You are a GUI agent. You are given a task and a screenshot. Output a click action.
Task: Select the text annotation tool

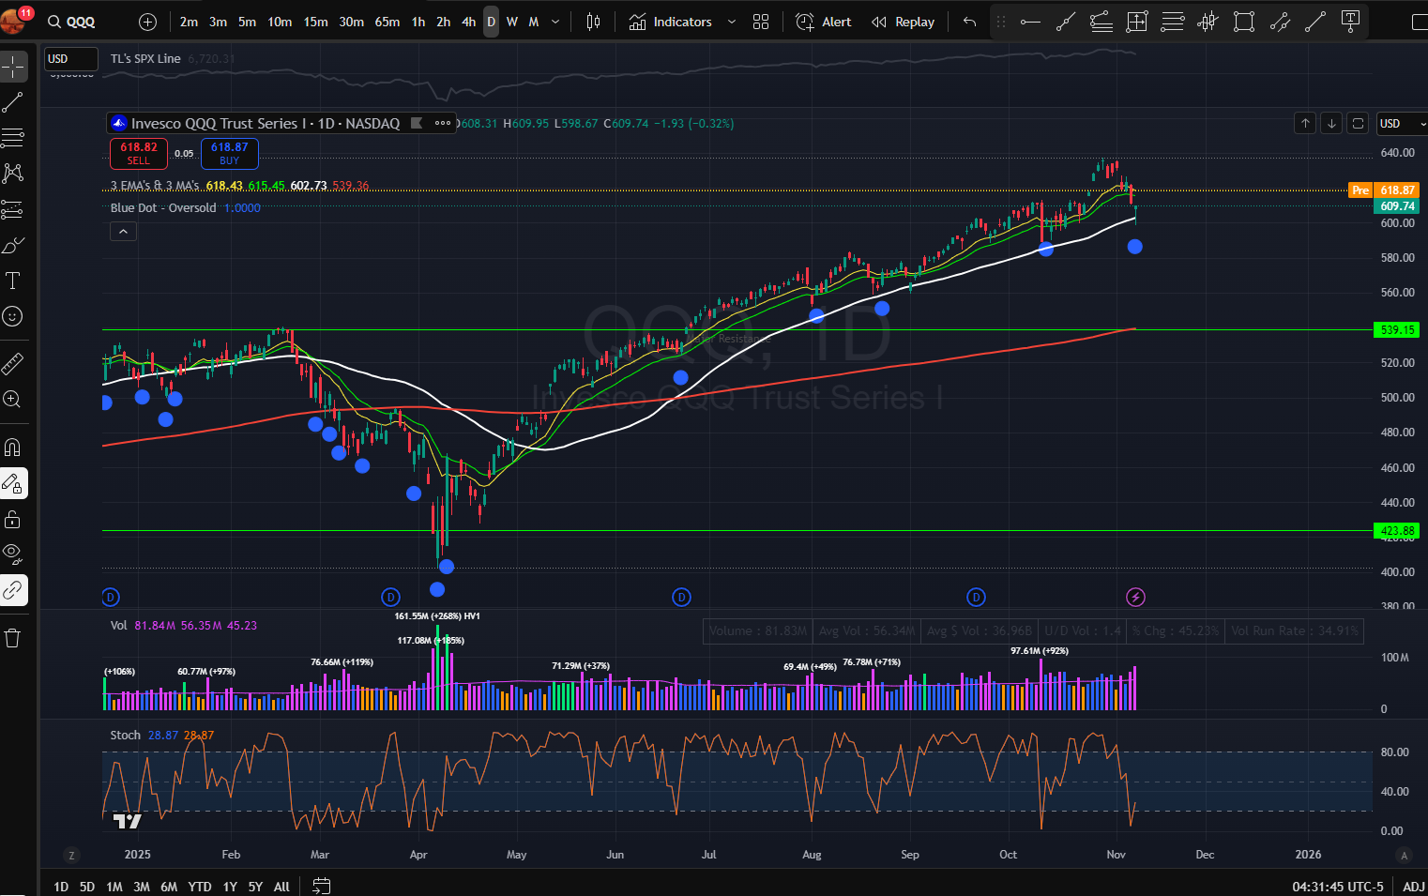click(13, 281)
